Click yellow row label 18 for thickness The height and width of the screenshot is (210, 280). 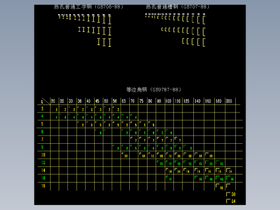point(43,186)
